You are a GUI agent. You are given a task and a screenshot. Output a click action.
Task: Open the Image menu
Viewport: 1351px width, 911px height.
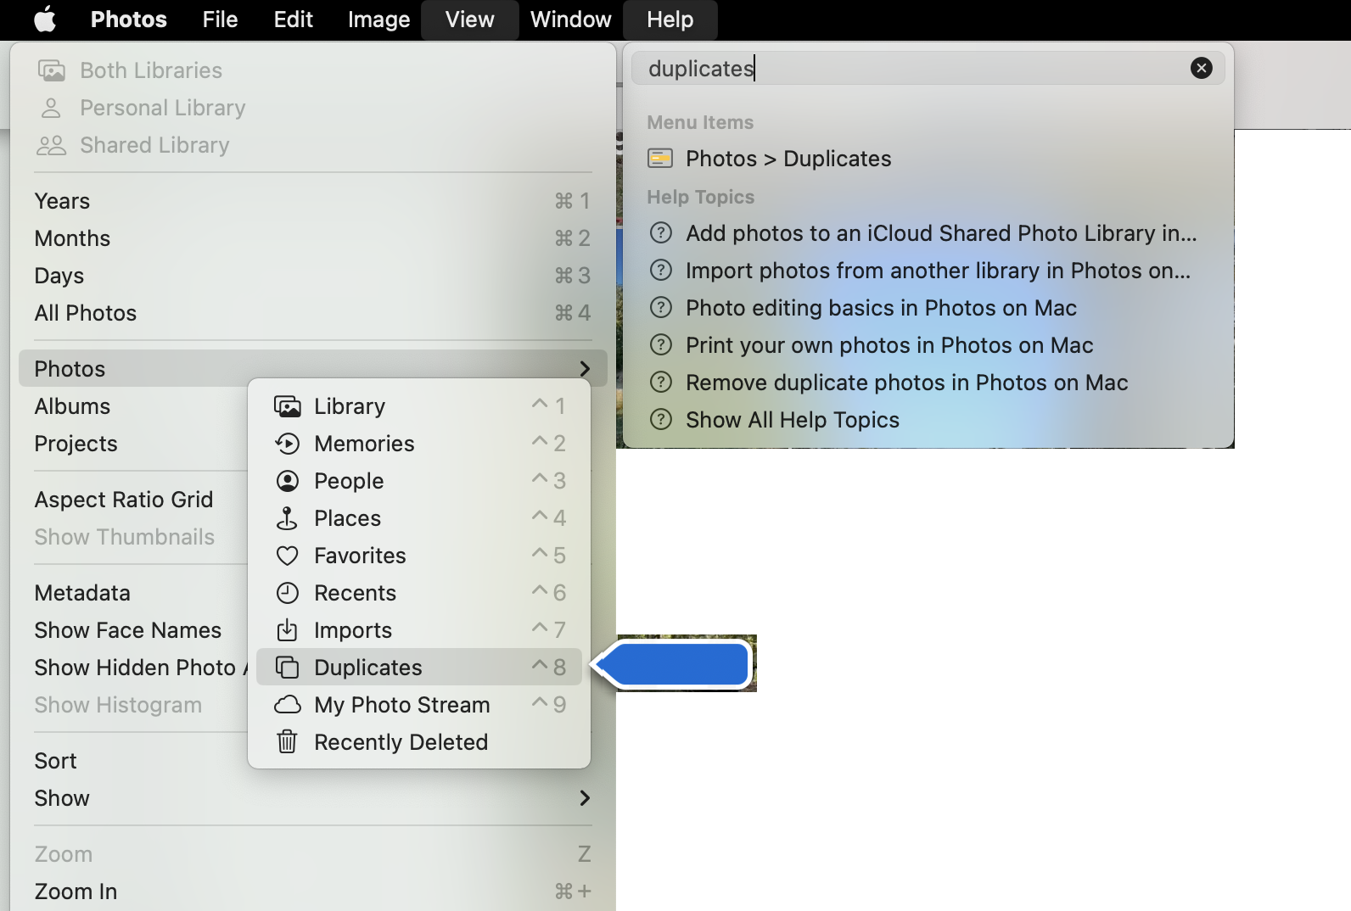click(378, 20)
